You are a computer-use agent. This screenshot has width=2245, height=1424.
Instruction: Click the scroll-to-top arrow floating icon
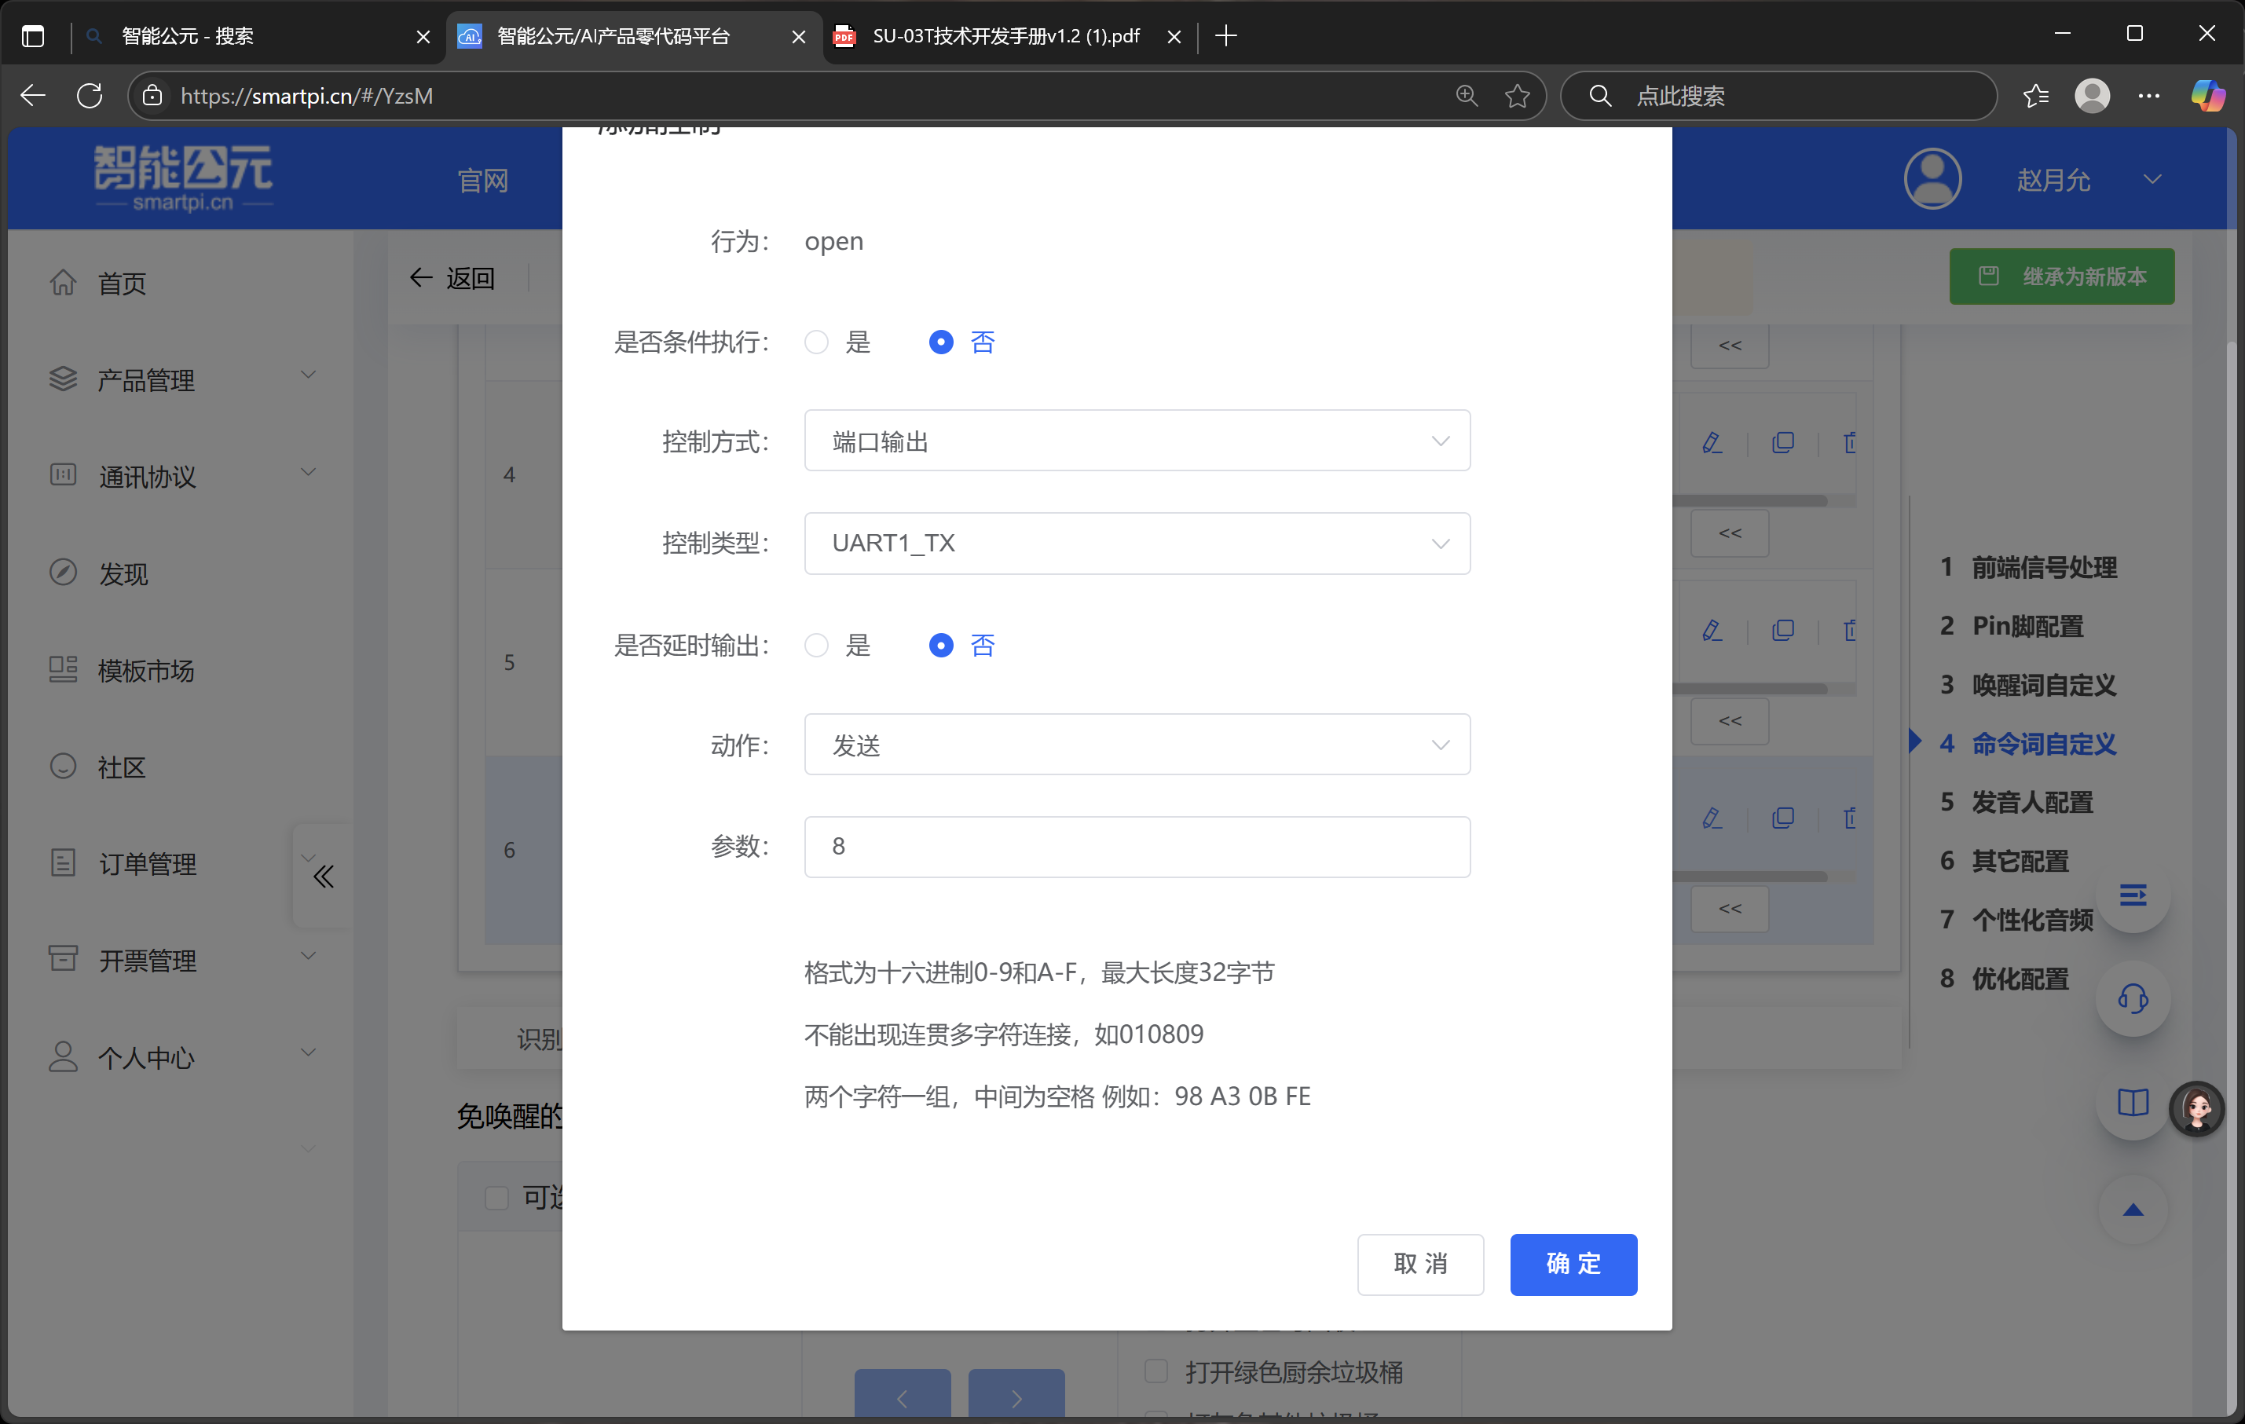pyautogui.click(x=2134, y=1210)
